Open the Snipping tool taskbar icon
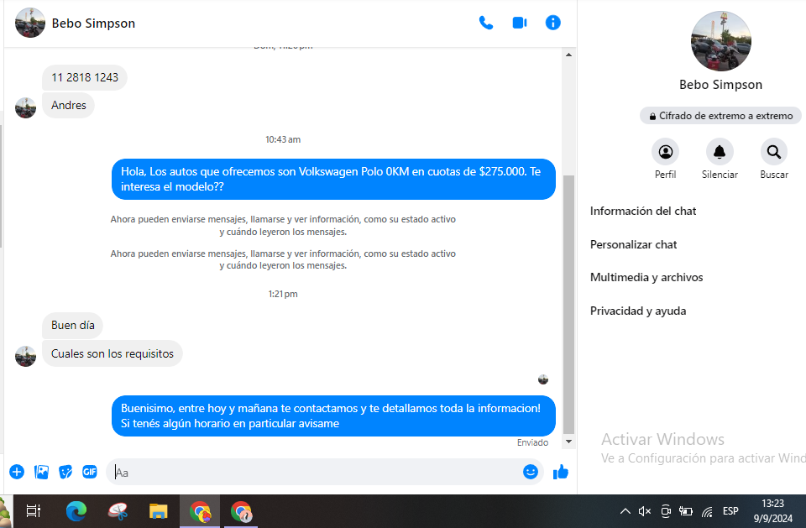The image size is (806, 528). 118,511
